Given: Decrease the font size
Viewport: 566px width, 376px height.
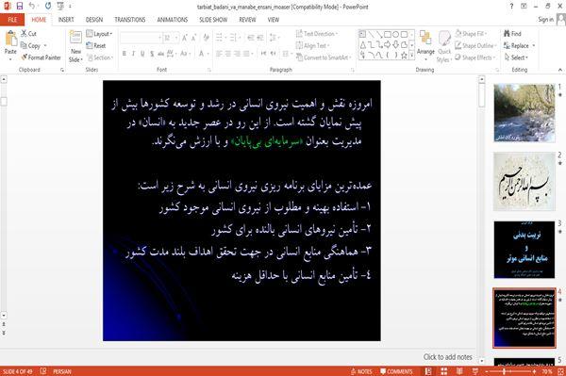Looking at the screenshot, I should tap(193, 38).
